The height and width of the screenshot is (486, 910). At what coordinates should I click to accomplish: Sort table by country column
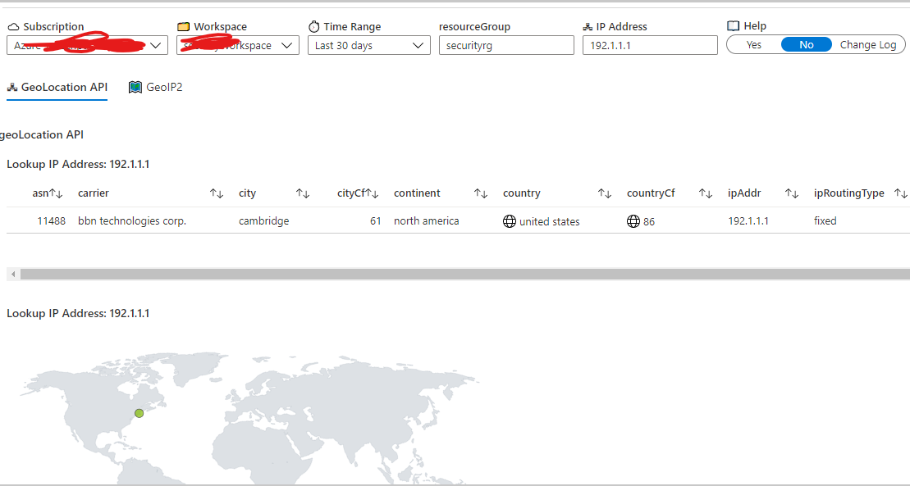tap(605, 193)
